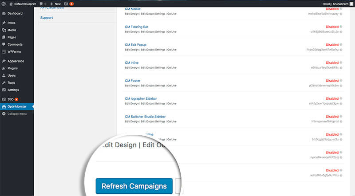
Task: Open the WPForms menu
Action: click(14, 51)
